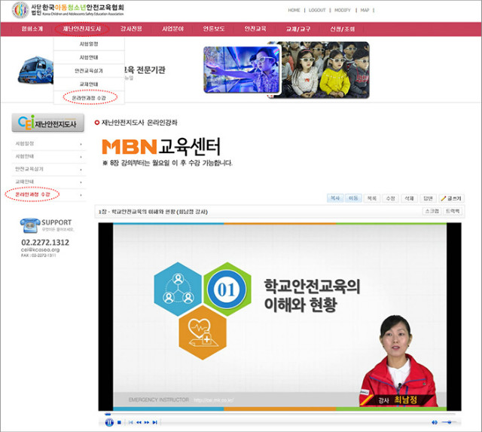This screenshot has height=432, width=482.
Task: Open 교재/교구 main menu
Action: (298, 29)
